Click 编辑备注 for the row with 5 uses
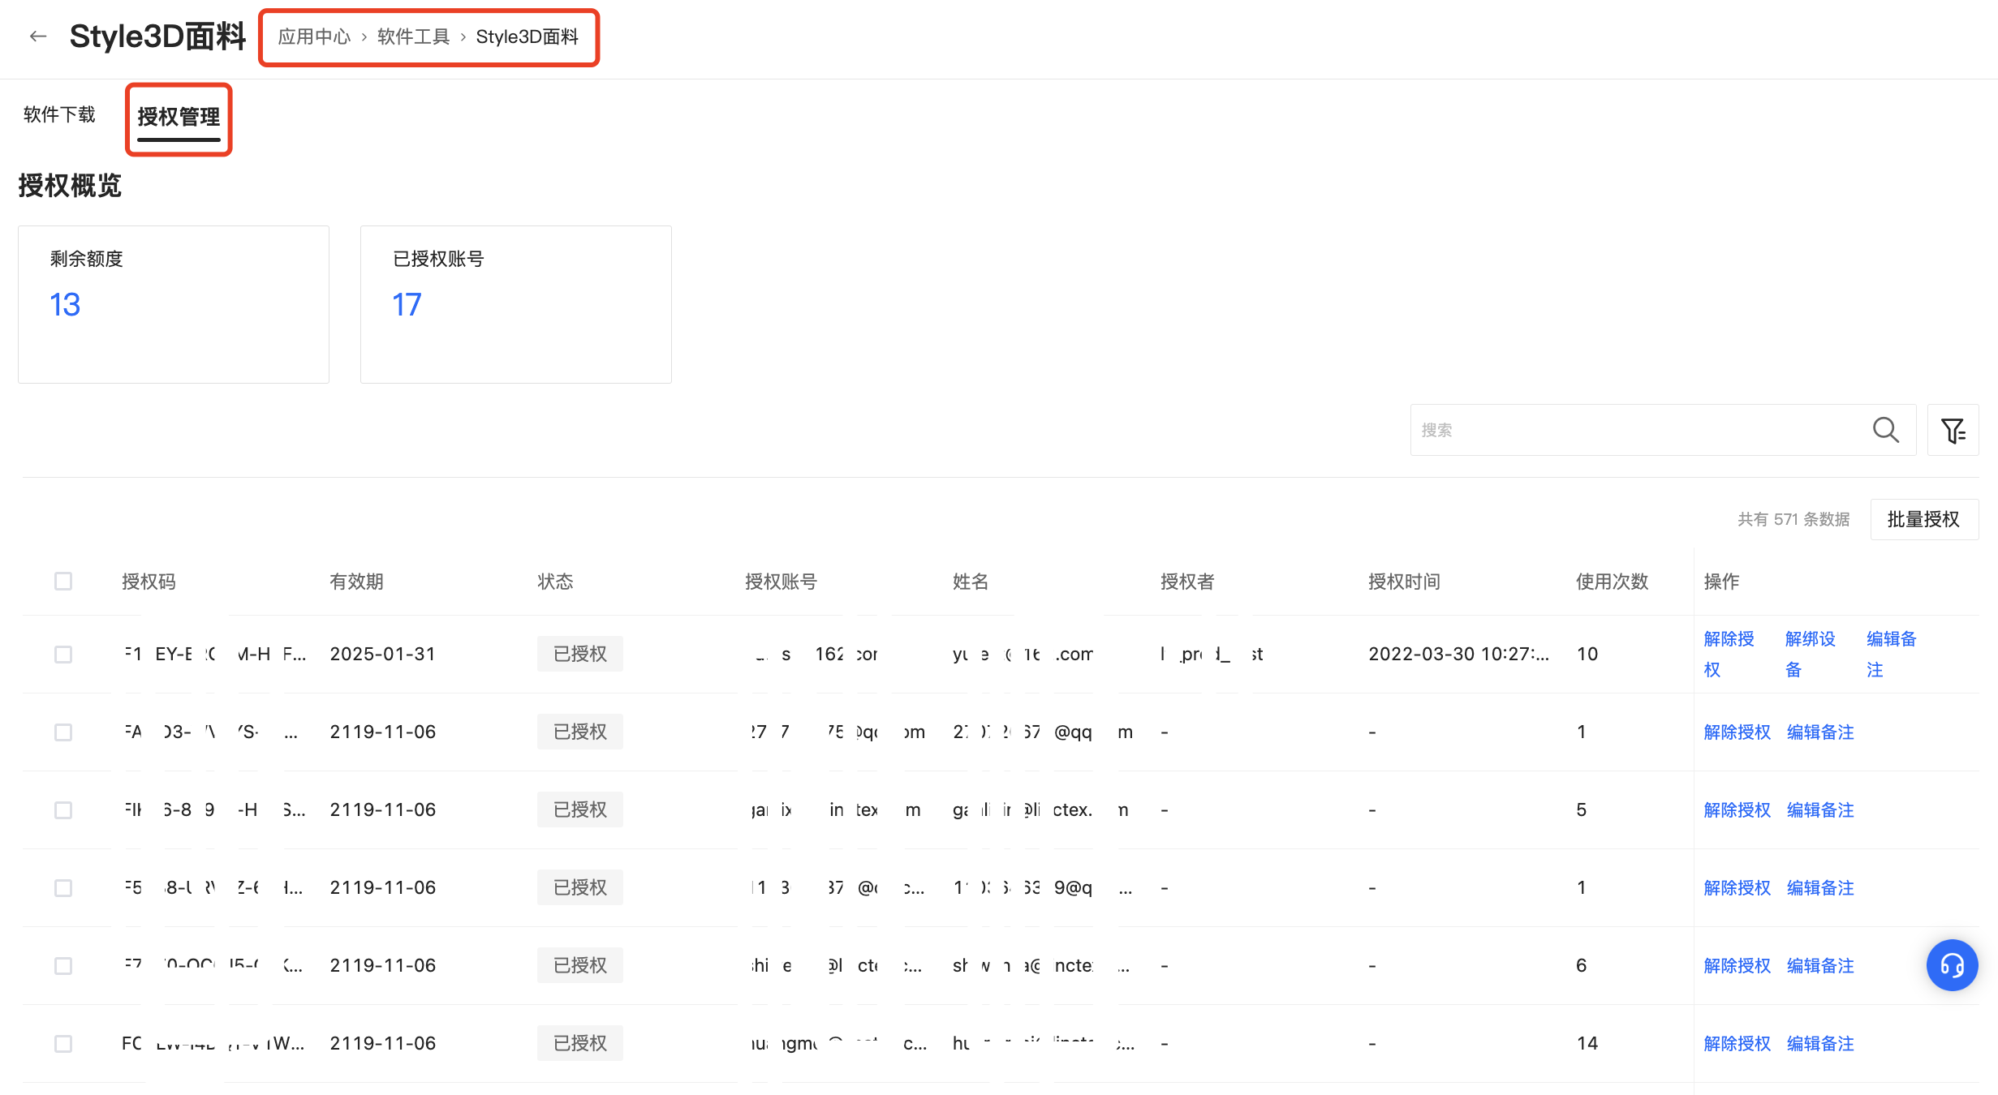 click(1820, 810)
